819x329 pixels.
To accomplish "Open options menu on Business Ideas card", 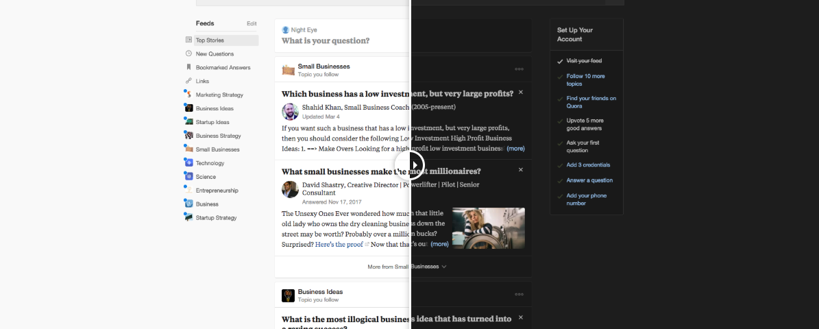I will click(519, 295).
